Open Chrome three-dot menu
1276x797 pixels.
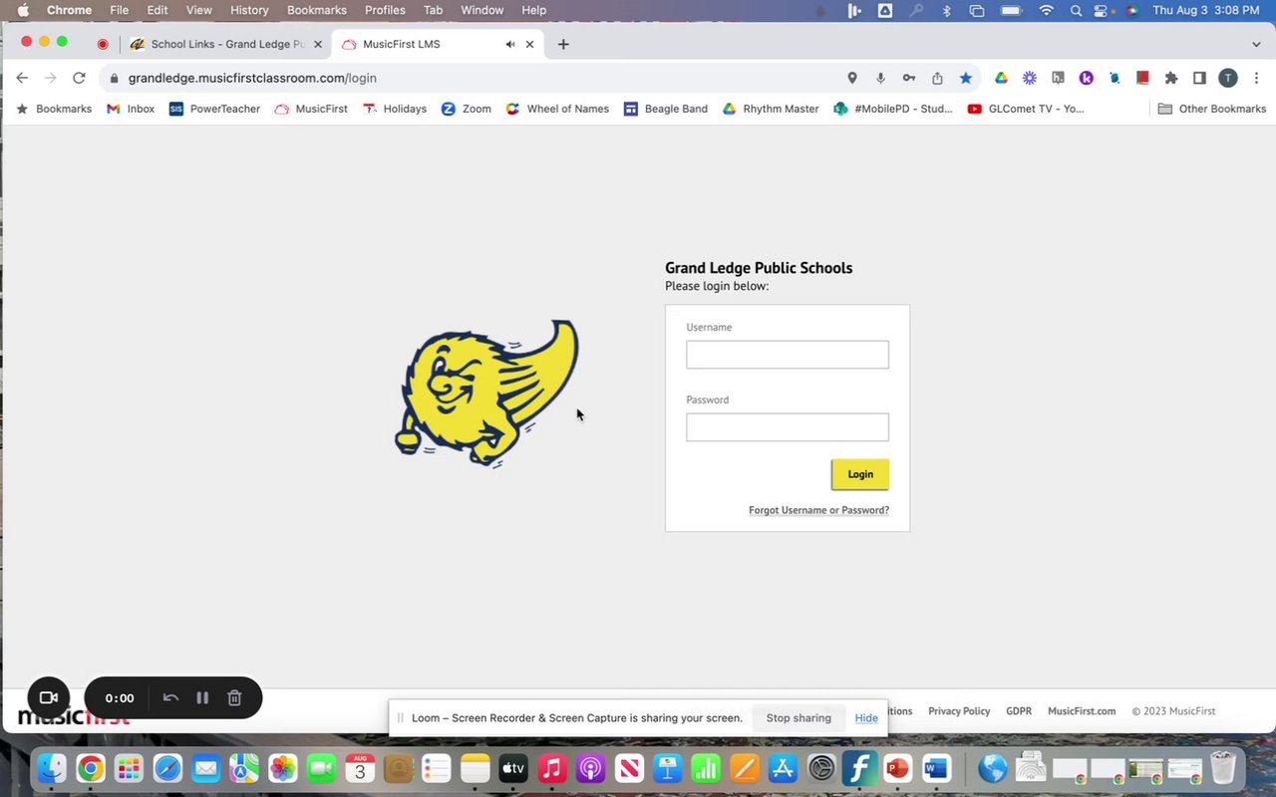pyautogui.click(x=1256, y=78)
